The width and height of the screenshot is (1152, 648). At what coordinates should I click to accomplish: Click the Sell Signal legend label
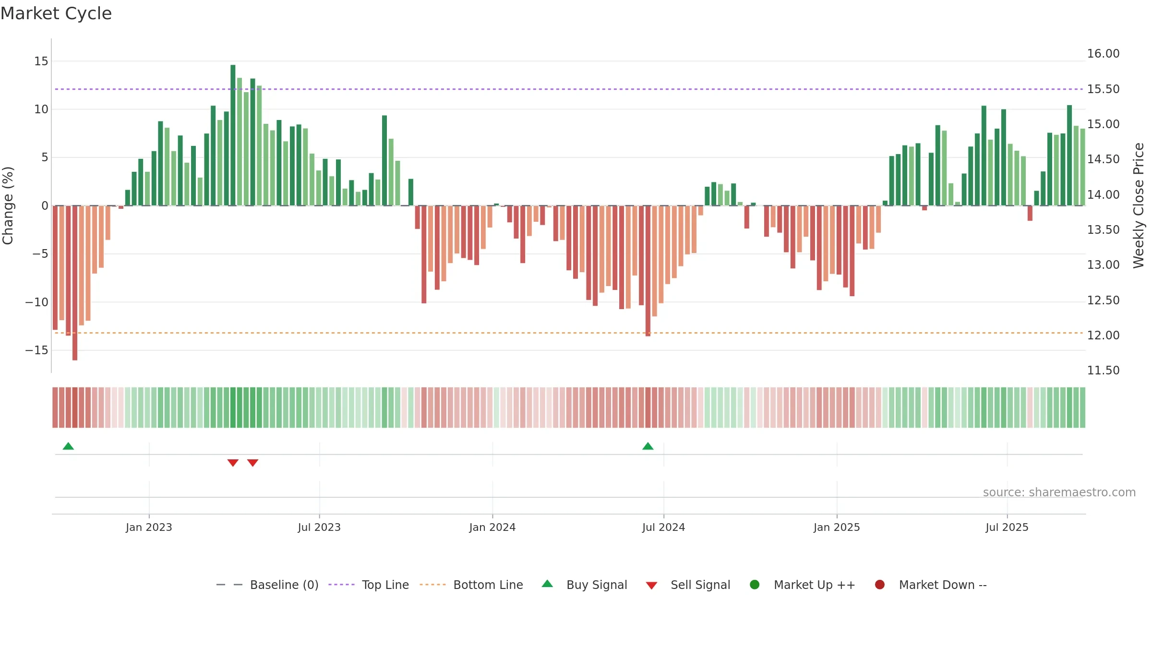[x=700, y=585]
